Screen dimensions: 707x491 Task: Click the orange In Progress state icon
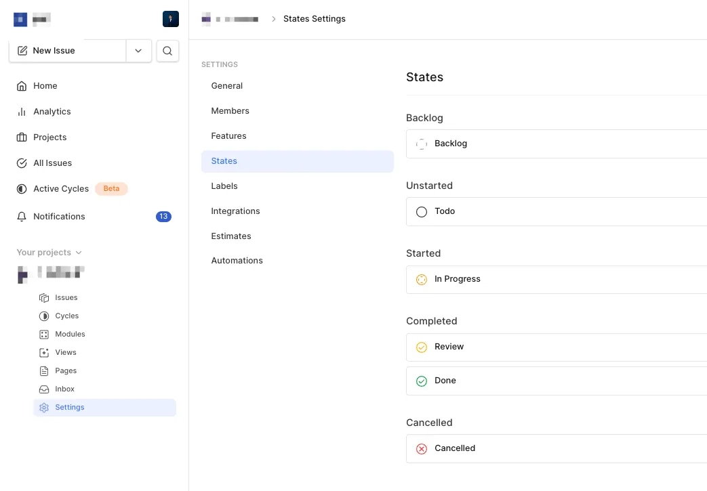coord(422,279)
